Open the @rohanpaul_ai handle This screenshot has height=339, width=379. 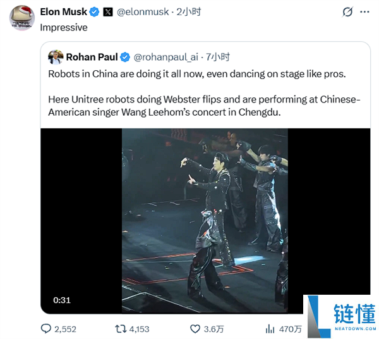click(165, 57)
